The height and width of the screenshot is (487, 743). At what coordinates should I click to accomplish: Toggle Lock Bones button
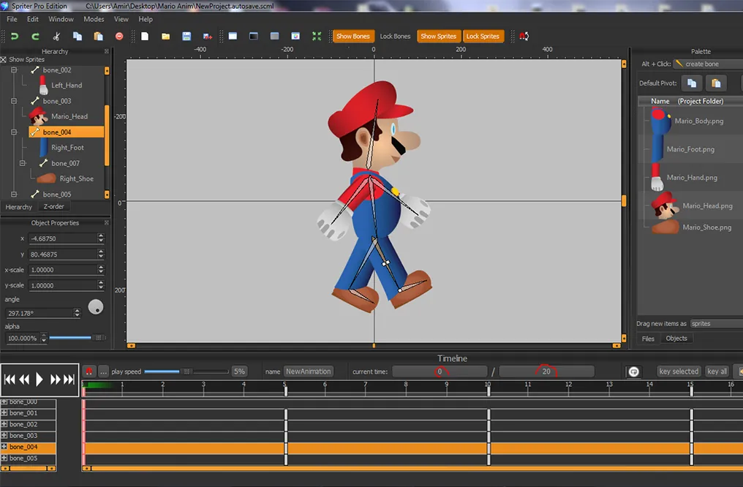click(x=395, y=37)
